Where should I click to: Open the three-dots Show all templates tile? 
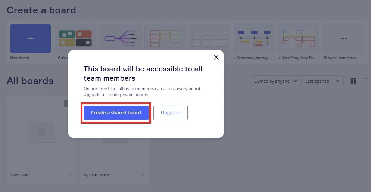pyautogui.click(x=343, y=38)
